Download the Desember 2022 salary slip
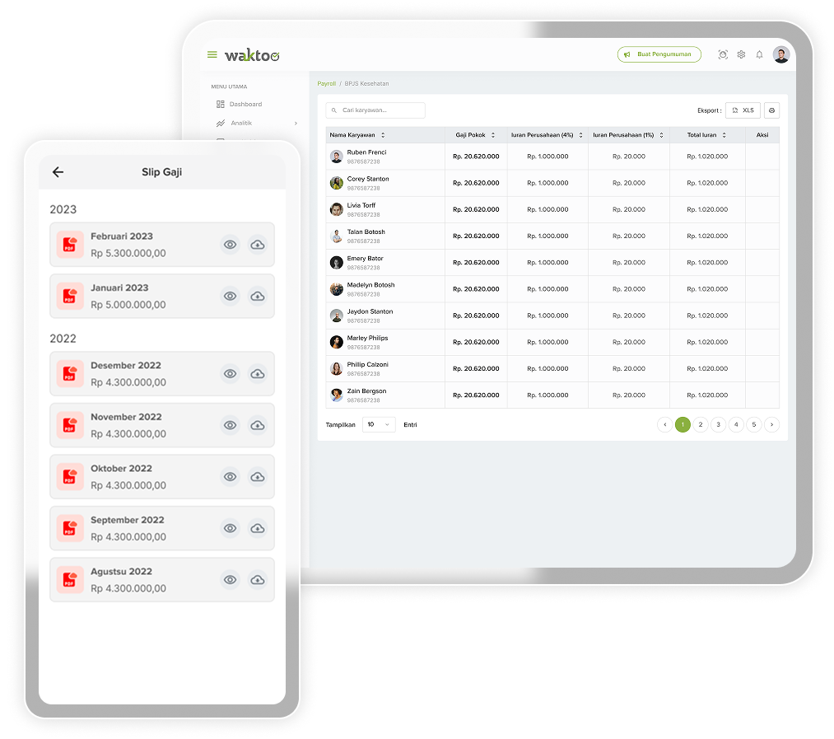 (x=258, y=374)
